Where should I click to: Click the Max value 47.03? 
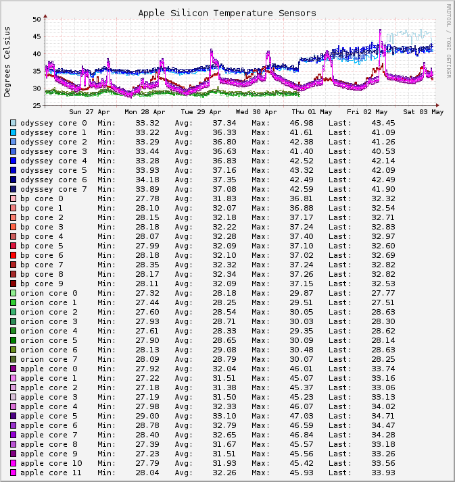[x=302, y=417]
